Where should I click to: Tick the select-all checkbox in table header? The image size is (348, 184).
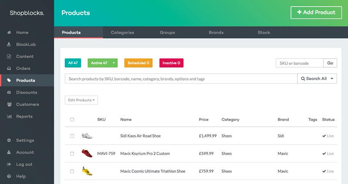(x=72, y=120)
